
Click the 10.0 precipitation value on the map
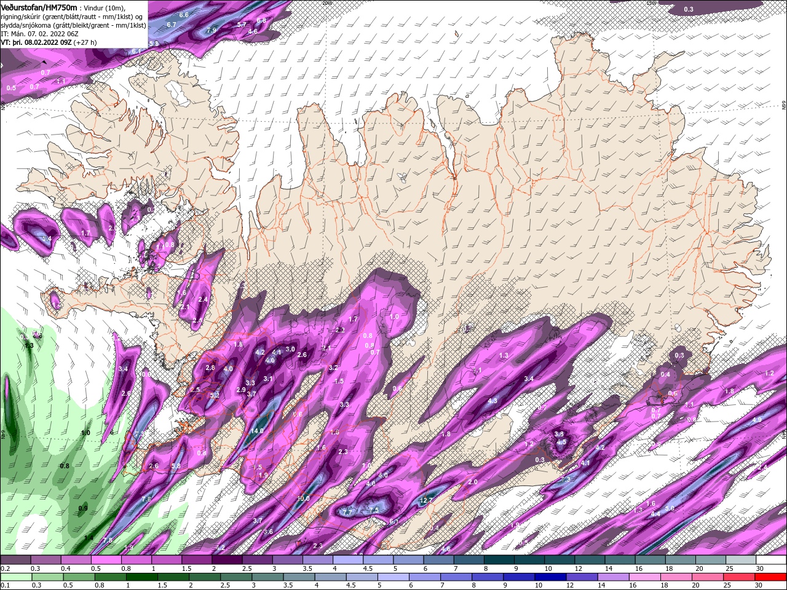303,498
